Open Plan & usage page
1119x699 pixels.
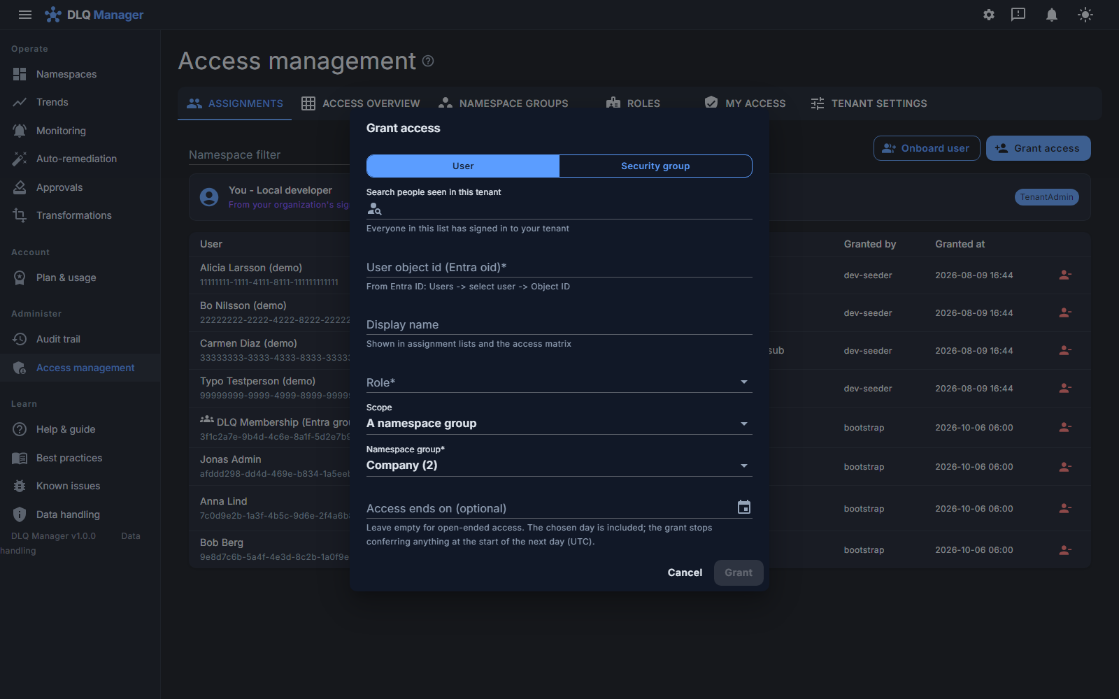click(x=80, y=278)
